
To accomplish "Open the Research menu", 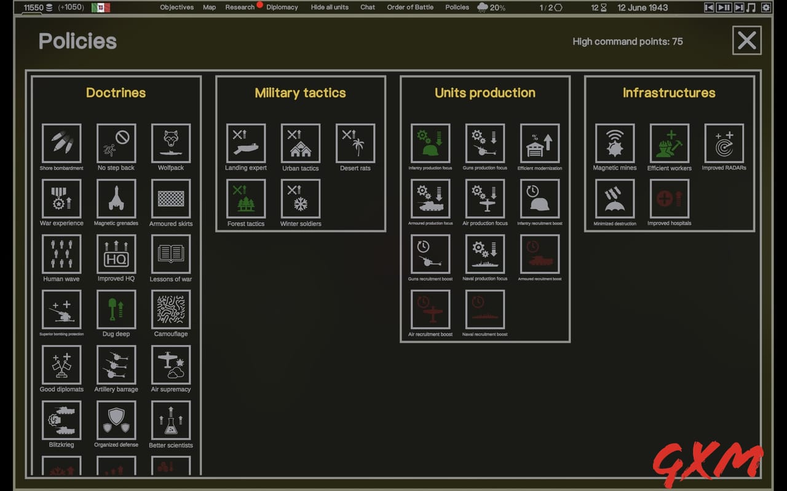I will coord(240,7).
